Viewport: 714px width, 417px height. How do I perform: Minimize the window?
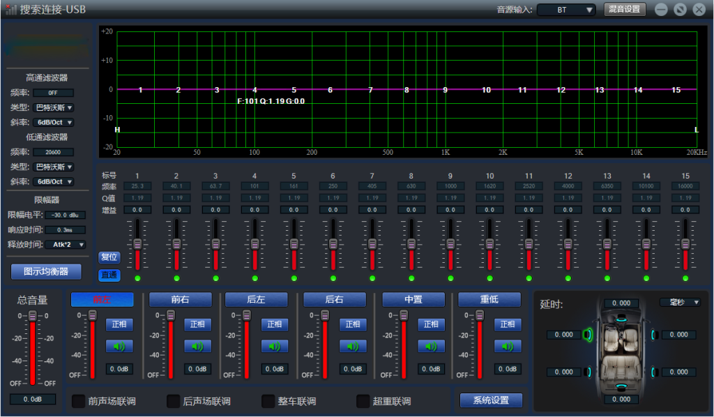661,9
